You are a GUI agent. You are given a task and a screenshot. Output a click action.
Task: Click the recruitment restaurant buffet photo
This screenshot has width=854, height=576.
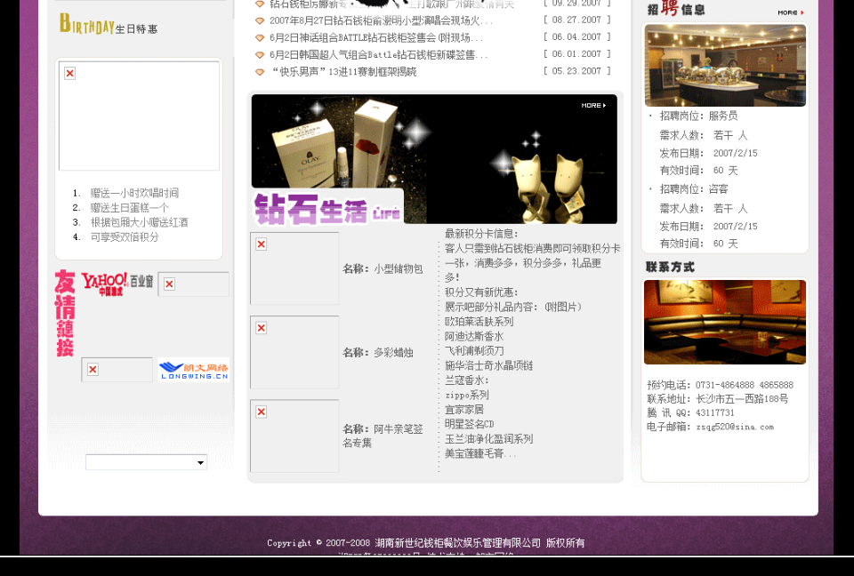(x=725, y=65)
